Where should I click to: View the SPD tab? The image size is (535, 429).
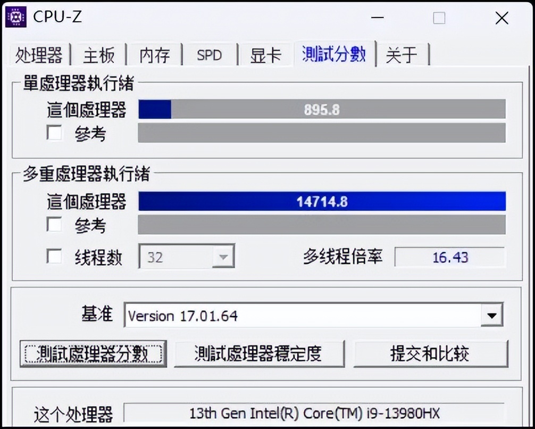(210, 55)
